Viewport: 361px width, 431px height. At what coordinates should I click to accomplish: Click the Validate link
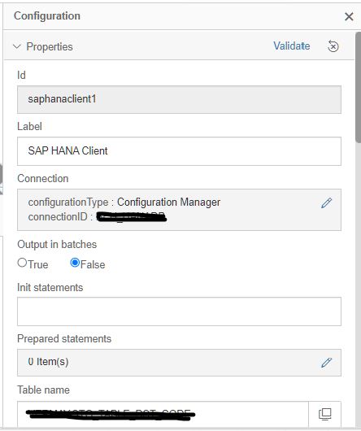[x=292, y=46]
